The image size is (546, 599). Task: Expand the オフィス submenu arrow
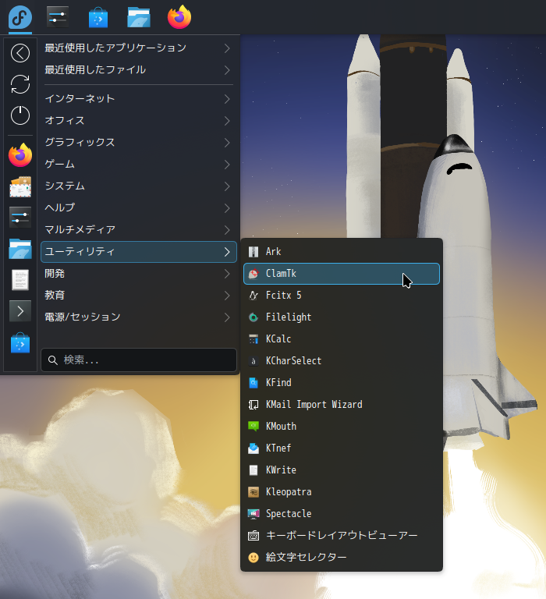coord(227,121)
